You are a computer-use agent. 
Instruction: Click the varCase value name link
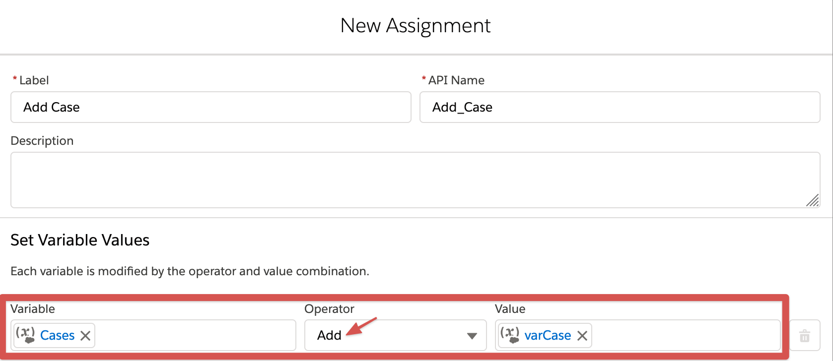[x=548, y=336]
